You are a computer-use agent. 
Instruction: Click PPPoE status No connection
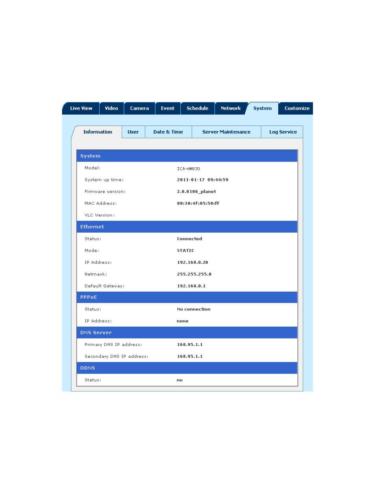click(193, 309)
